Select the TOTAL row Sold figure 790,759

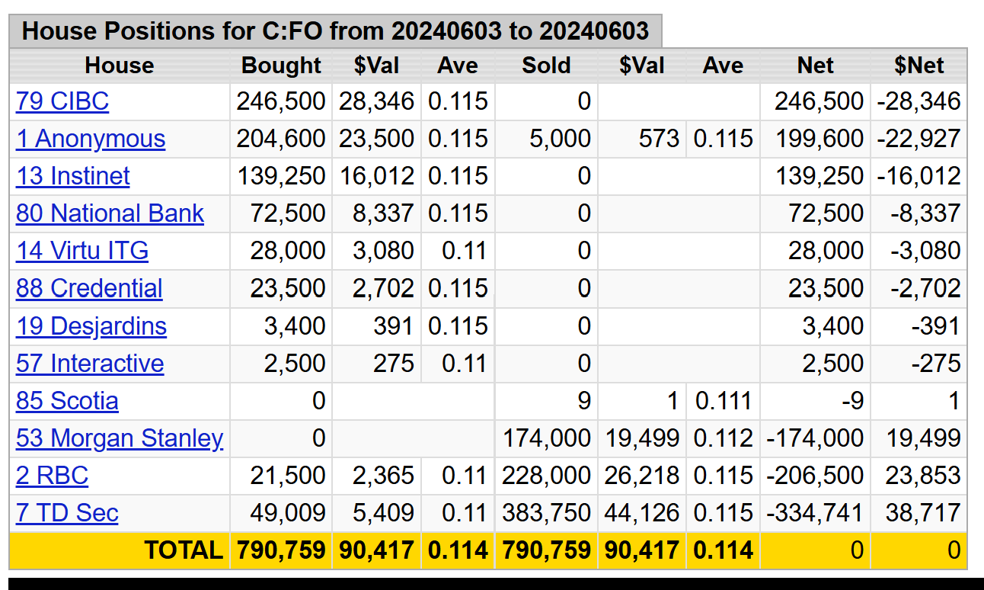click(546, 550)
